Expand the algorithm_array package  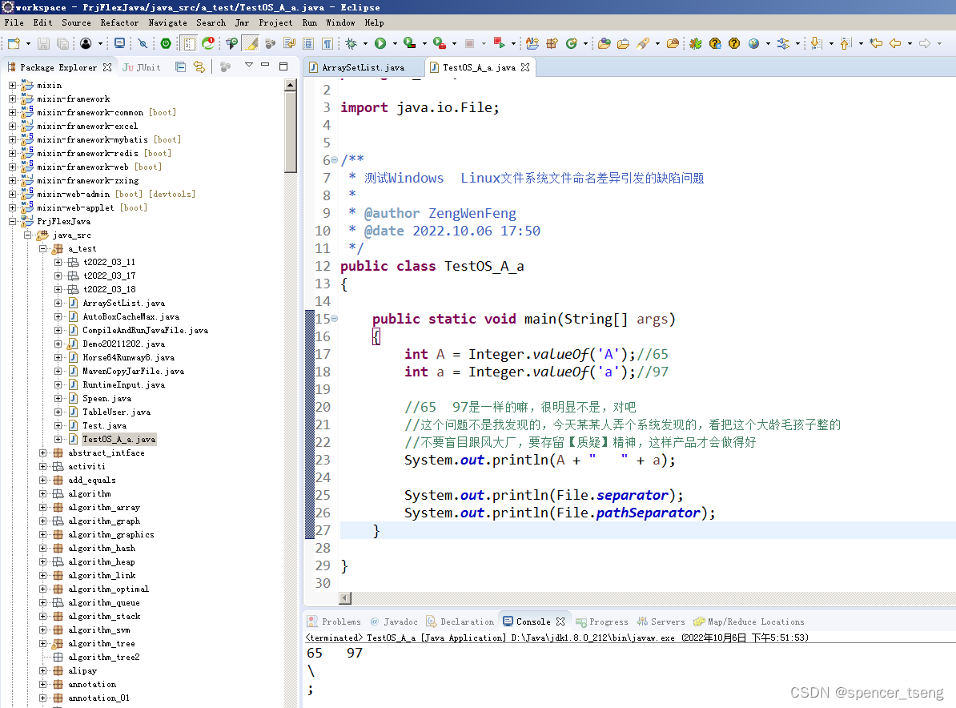click(42, 507)
